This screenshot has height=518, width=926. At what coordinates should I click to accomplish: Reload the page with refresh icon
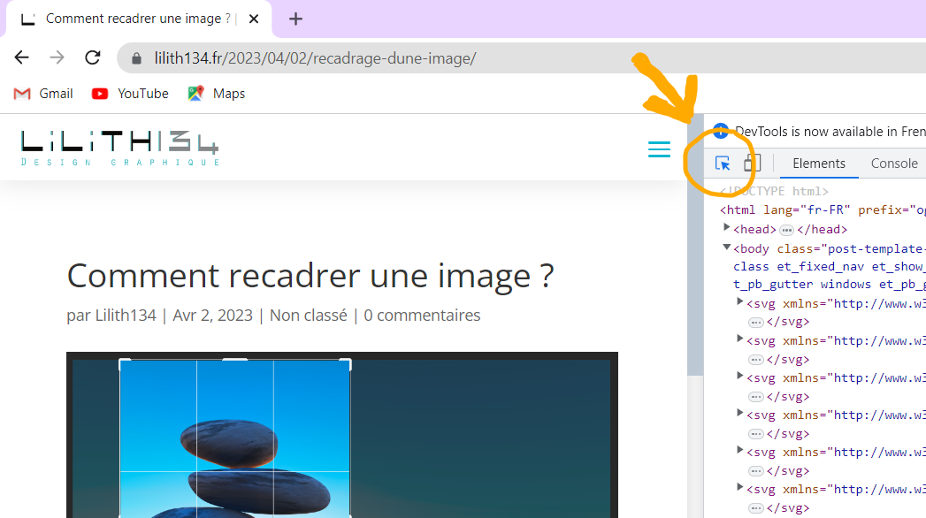[92, 57]
